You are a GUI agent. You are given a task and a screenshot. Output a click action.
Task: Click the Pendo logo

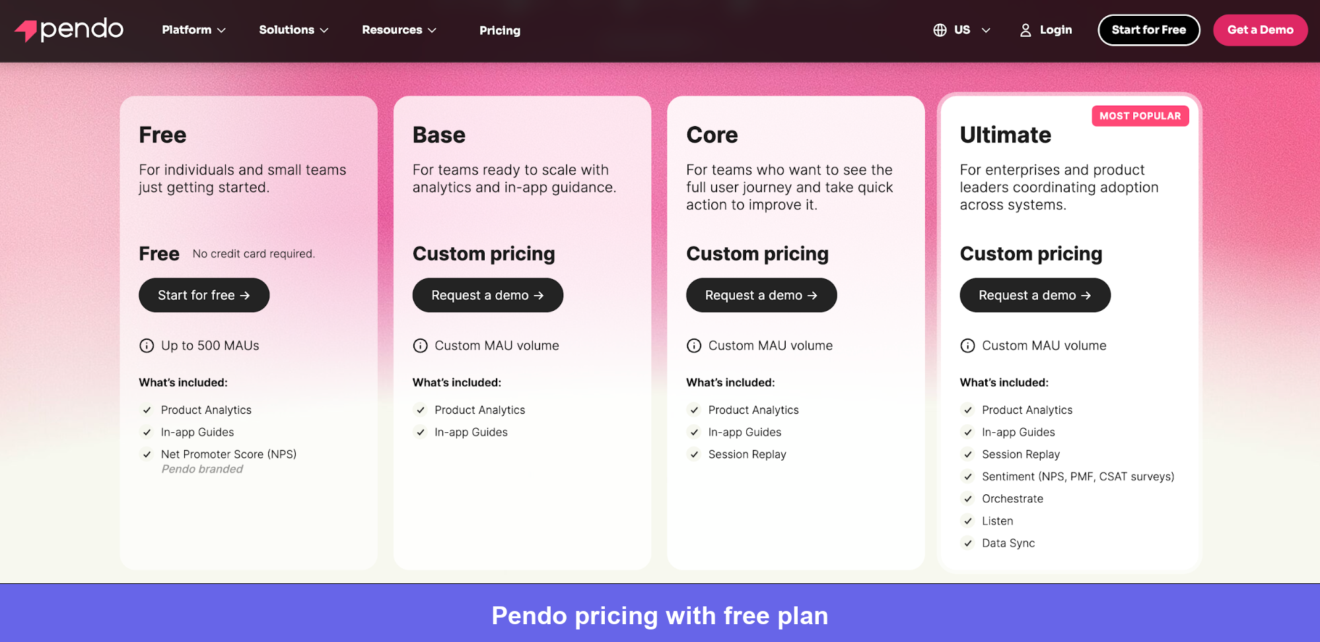68,29
